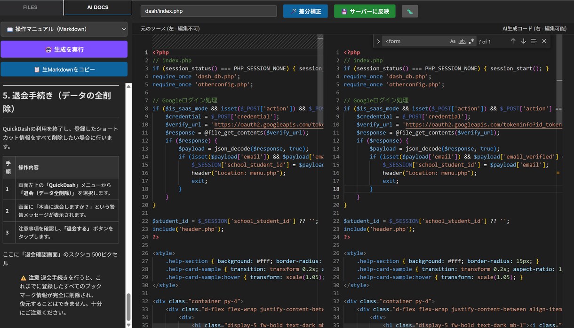Select the AI DOCS tab
The height and width of the screenshot is (328, 574).
[x=98, y=8]
